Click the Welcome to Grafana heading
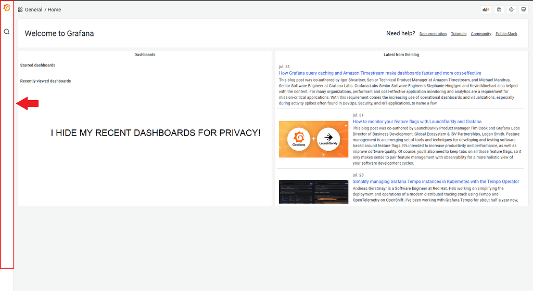Viewport: 533px width, 291px height. pyautogui.click(x=59, y=33)
